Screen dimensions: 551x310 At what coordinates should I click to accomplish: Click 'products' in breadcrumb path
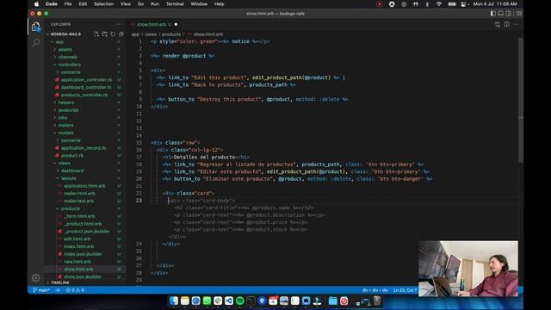(171, 34)
